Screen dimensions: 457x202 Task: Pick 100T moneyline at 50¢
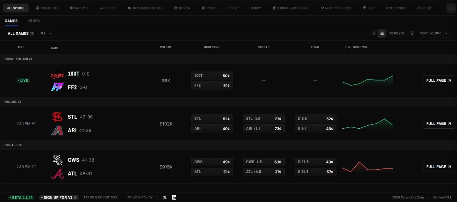[212, 76]
